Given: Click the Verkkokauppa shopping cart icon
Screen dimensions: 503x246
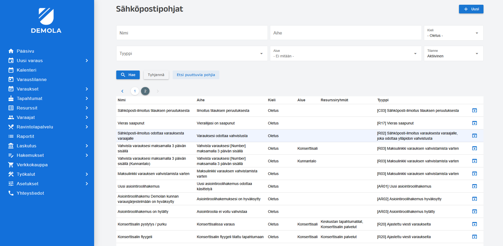Looking at the screenshot, I should point(11,165).
